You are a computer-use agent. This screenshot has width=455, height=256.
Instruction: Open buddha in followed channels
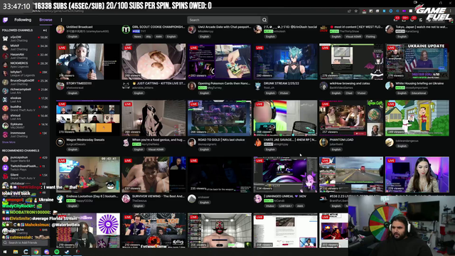pos(25,108)
